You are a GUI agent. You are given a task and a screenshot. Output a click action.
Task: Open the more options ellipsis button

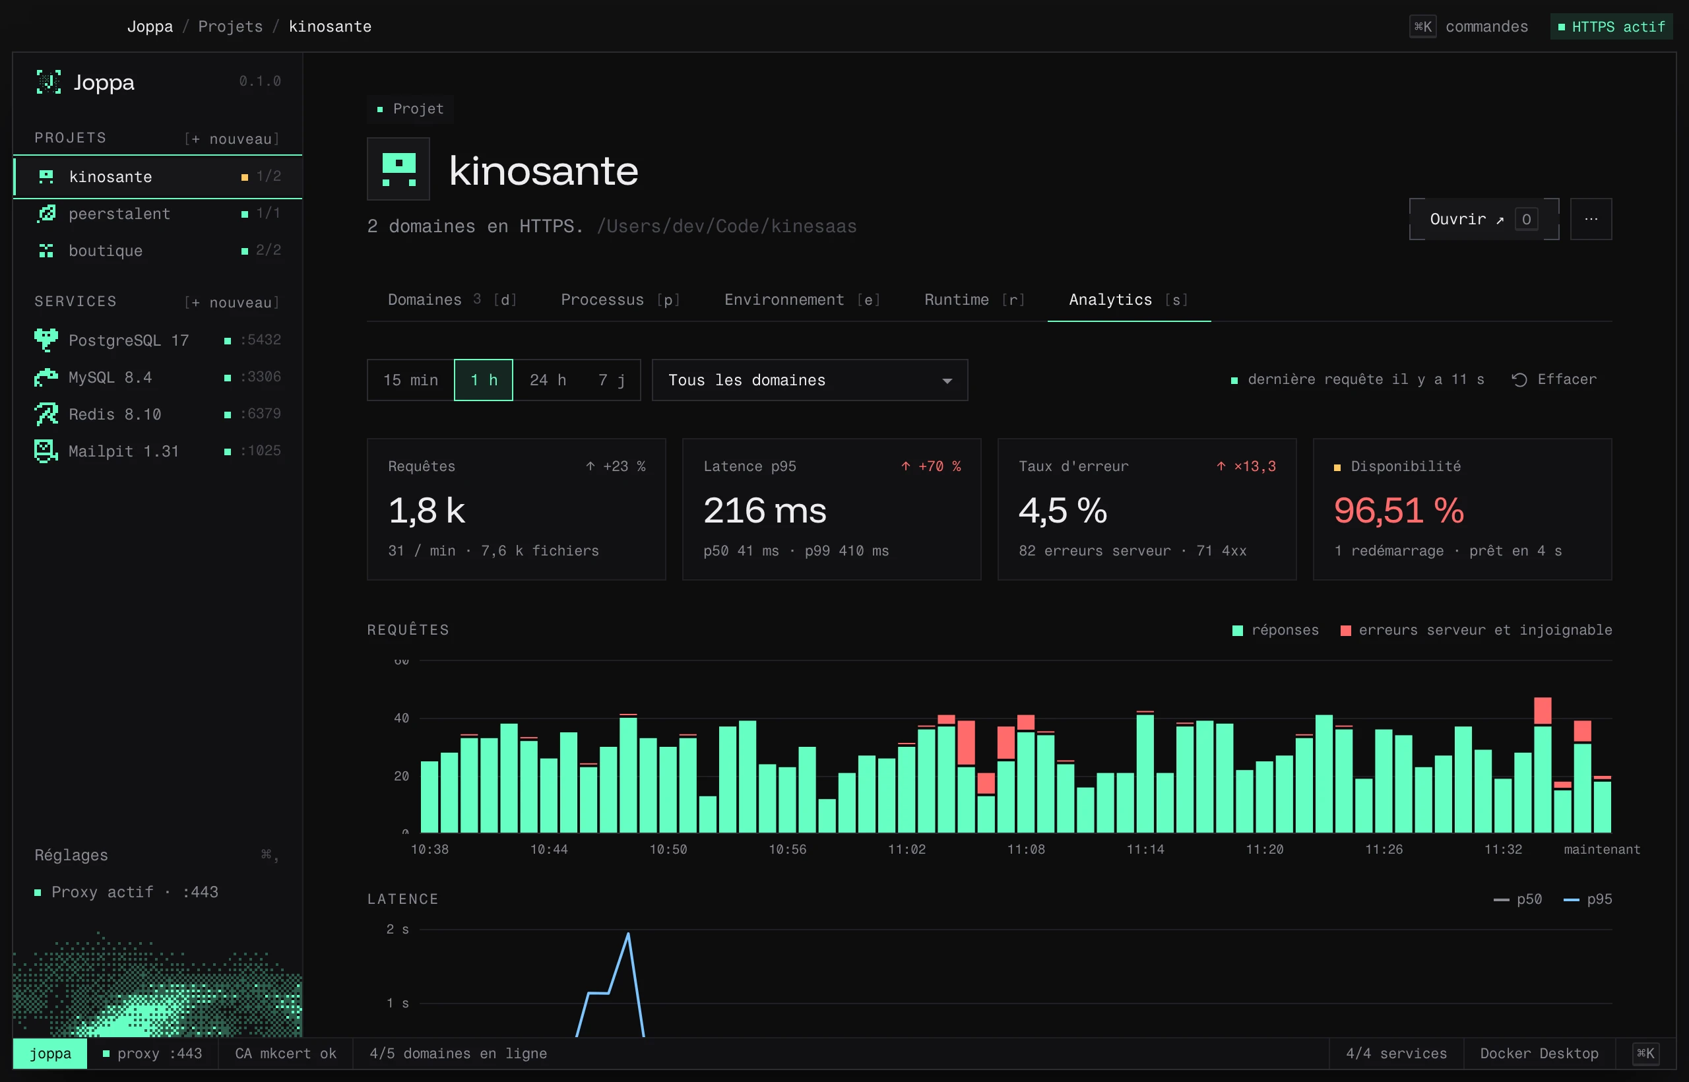tap(1591, 219)
